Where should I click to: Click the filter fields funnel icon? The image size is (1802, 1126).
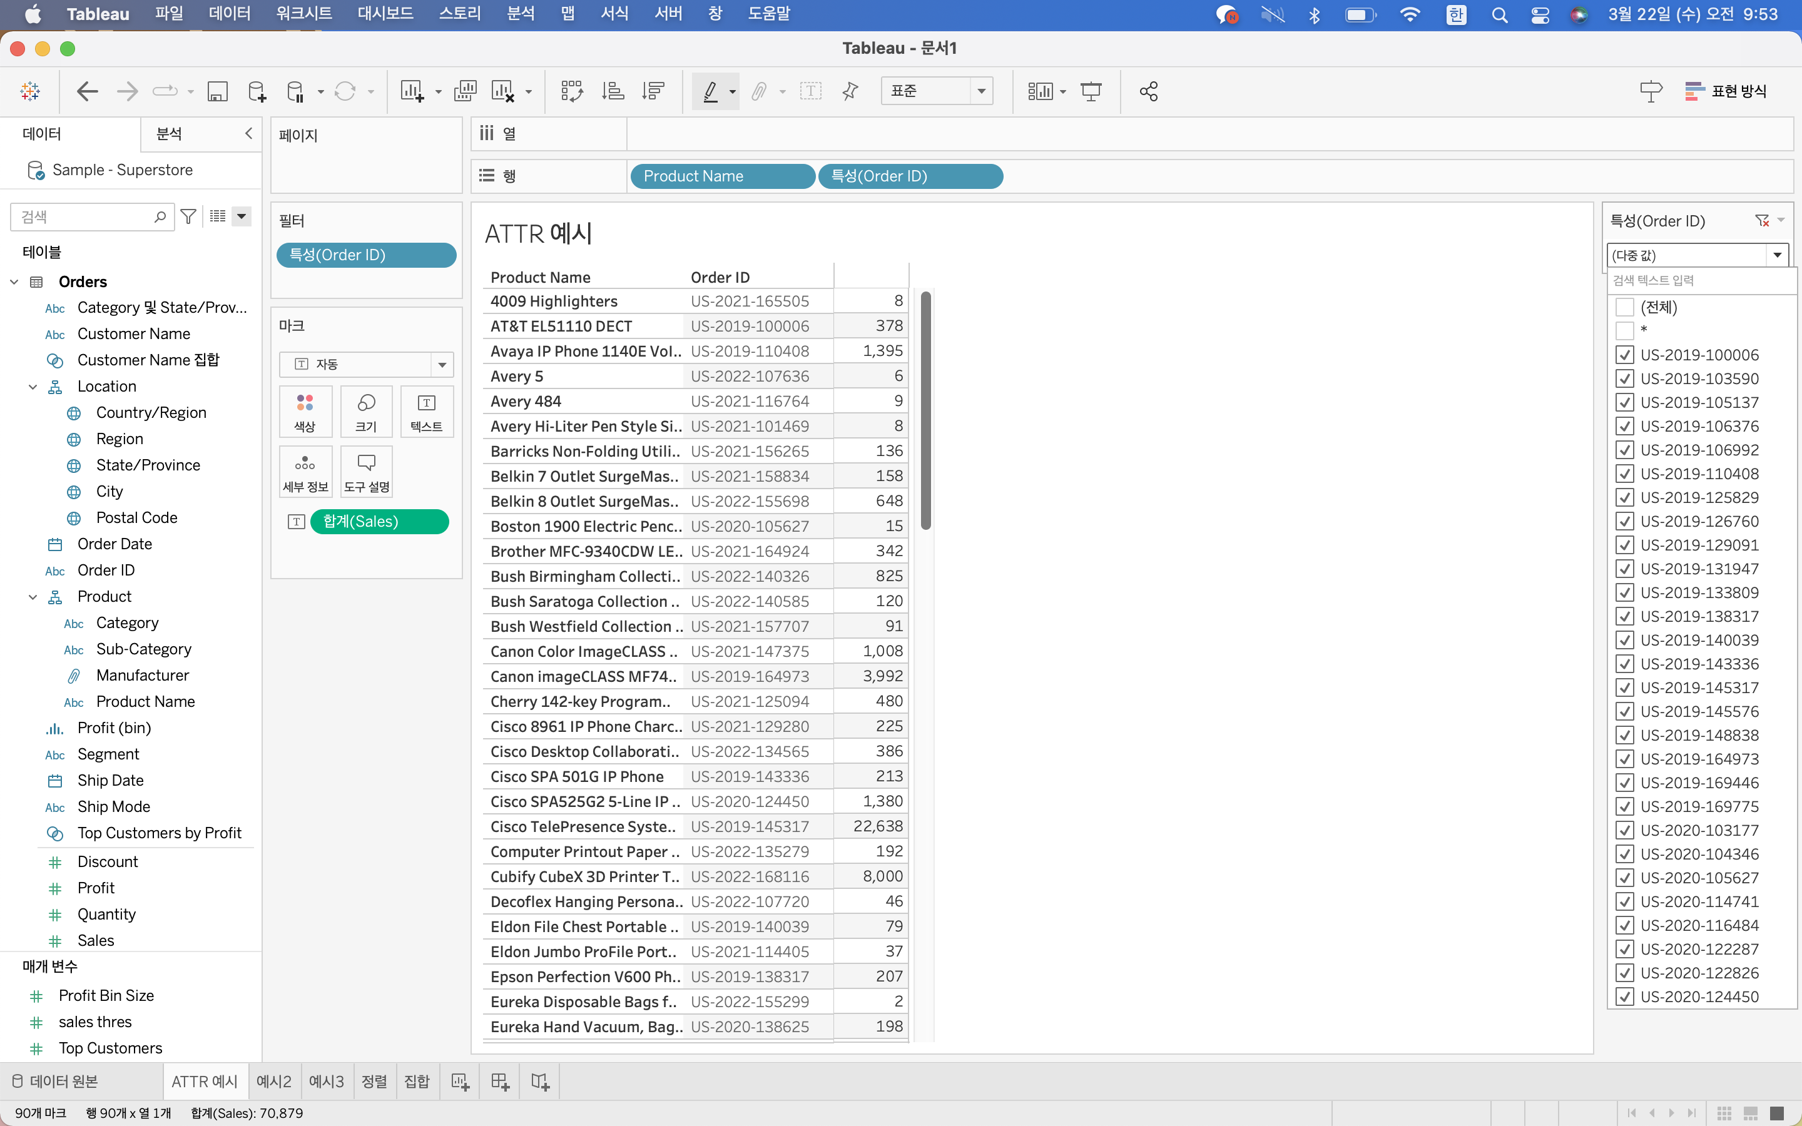coord(188,216)
